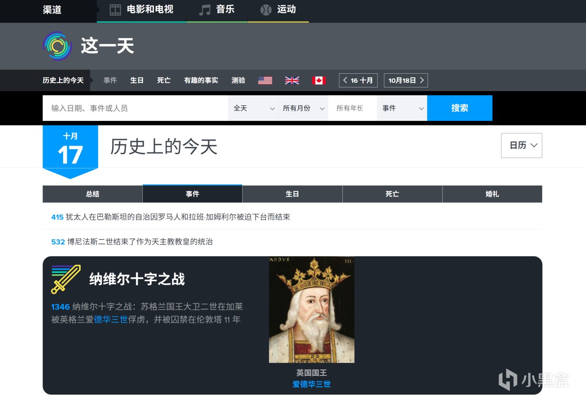Open the 德华三世 link in the event text
The image size is (586, 401).
[111, 320]
